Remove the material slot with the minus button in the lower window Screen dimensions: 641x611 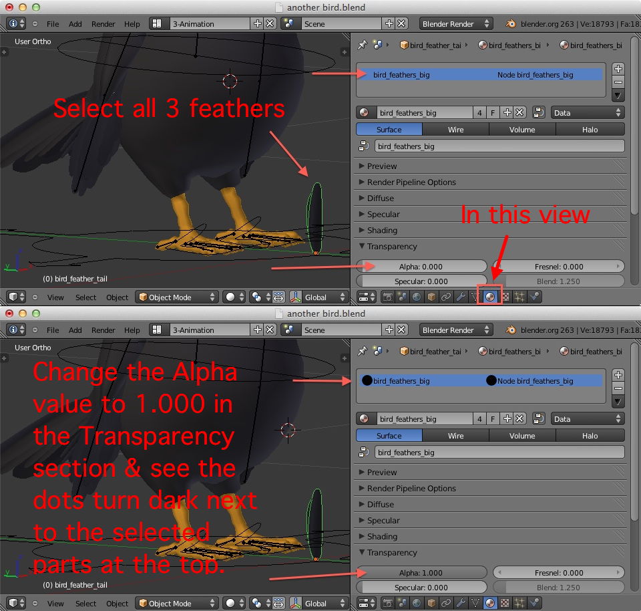(x=618, y=388)
